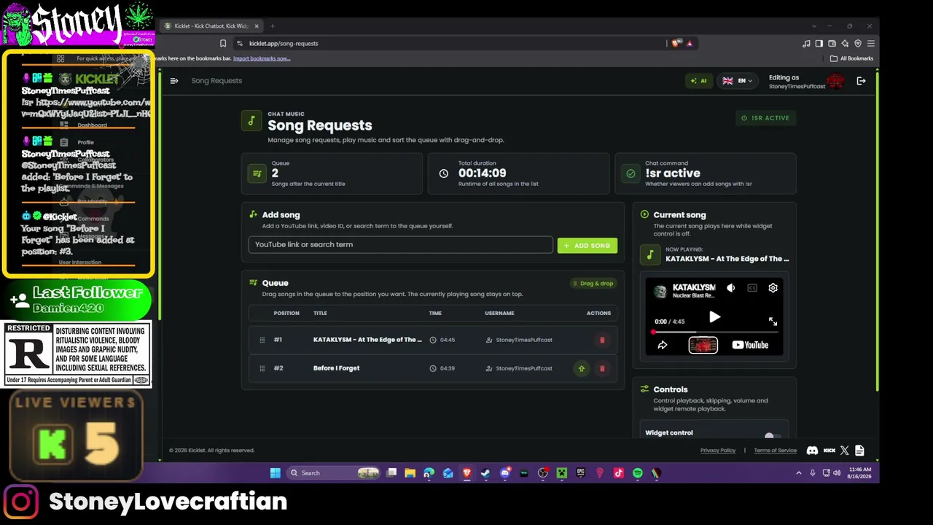Click the Total duration value 00:14:09
Image resolution: width=933 pixels, height=525 pixels.
(482, 174)
